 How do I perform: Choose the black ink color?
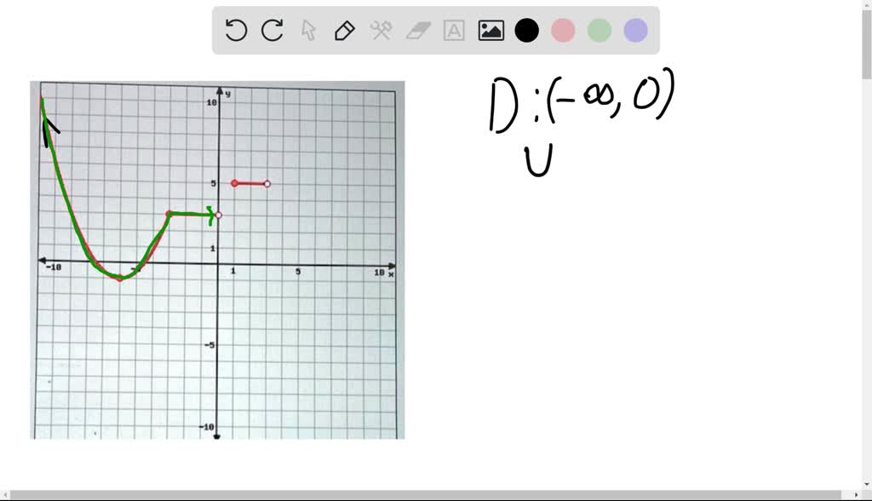527,30
